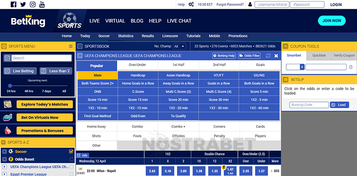The height and width of the screenshot is (176, 357).
Task: Click the lightning boost badge on X2 odds
Action: coord(224,168)
